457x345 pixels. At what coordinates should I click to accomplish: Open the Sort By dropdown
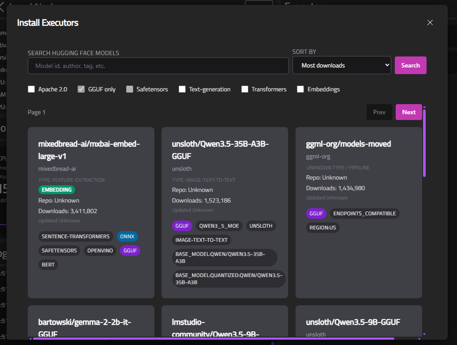point(341,65)
